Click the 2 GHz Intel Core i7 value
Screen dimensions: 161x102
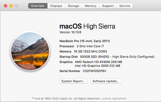pyautogui.click(x=90, y=46)
